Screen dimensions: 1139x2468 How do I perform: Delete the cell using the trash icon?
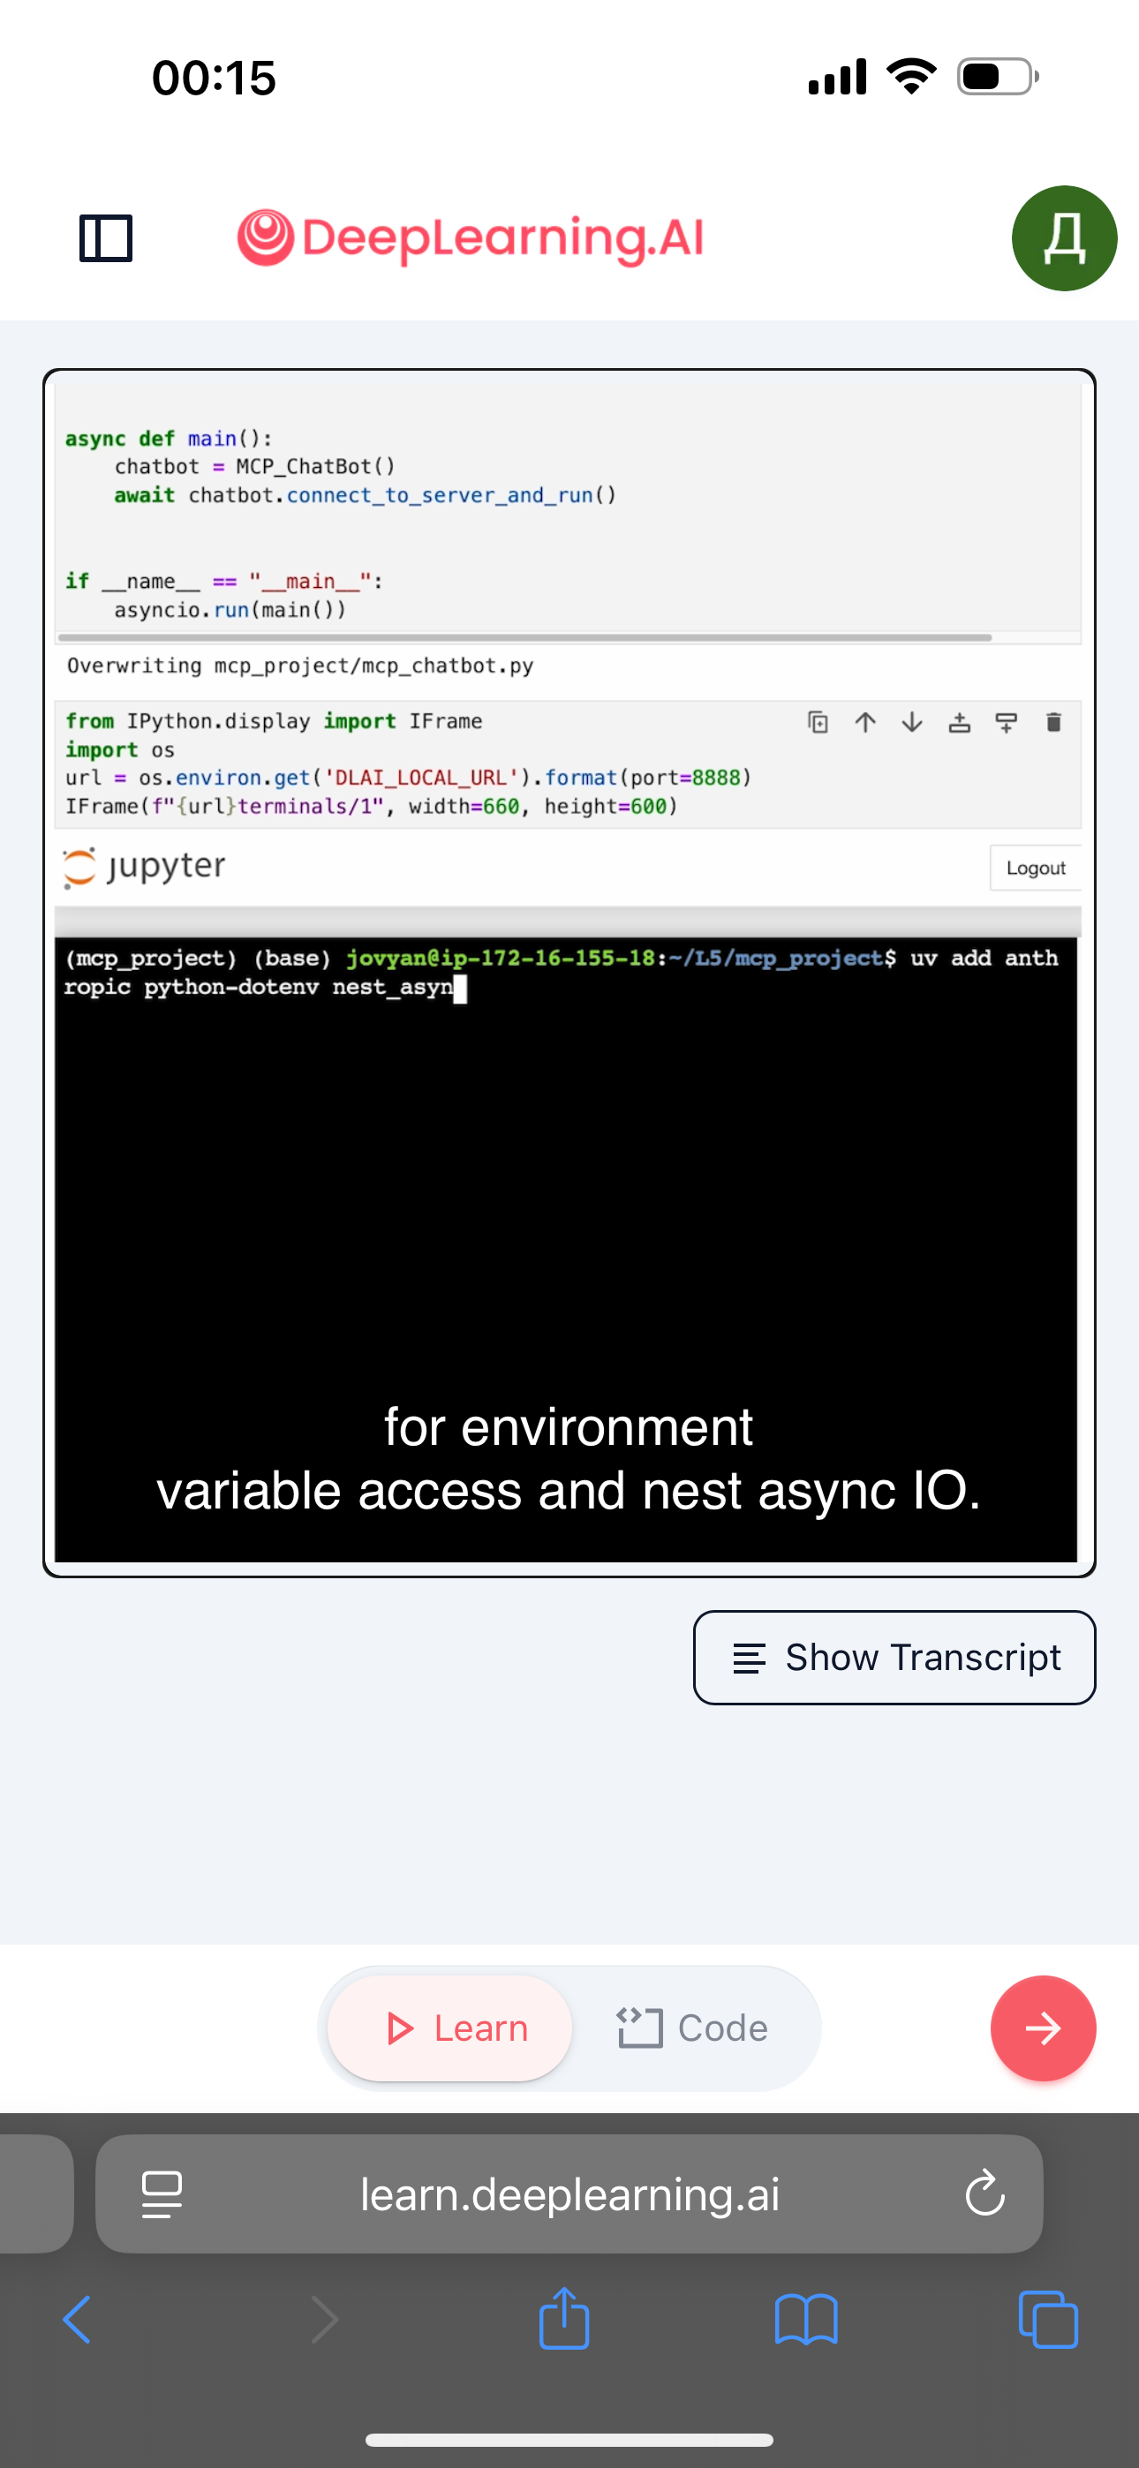point(1052,722)
